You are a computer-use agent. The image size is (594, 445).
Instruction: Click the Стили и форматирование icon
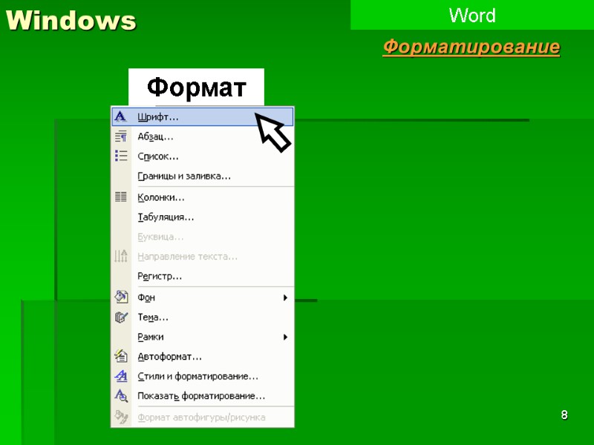[x=121, y=376]
